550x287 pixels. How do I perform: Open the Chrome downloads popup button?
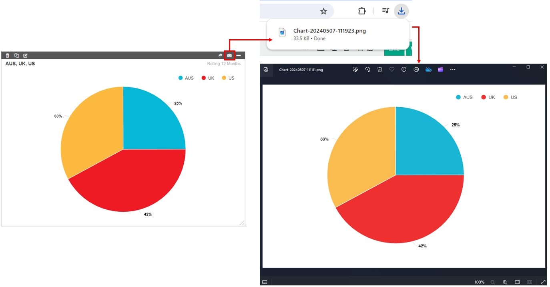coord(401,11)
